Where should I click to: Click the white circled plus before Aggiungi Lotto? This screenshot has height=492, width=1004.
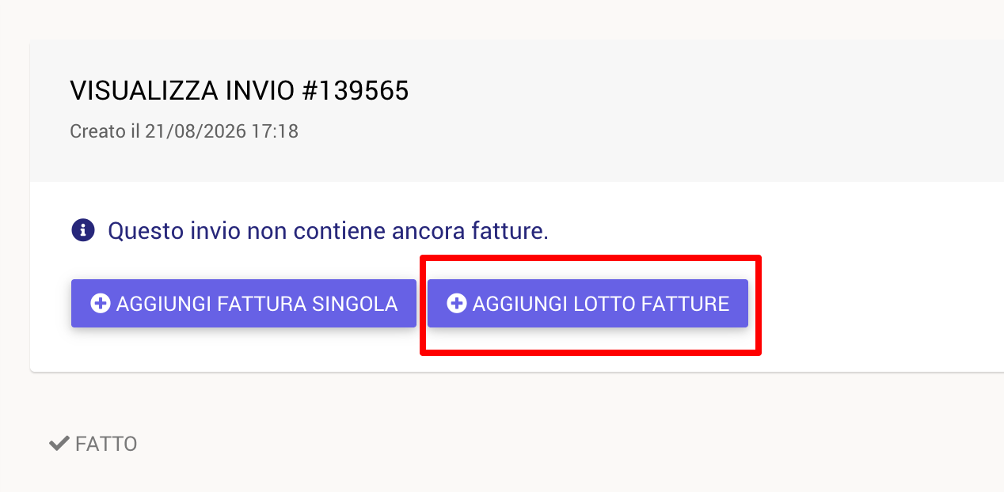tap(457, 304)
